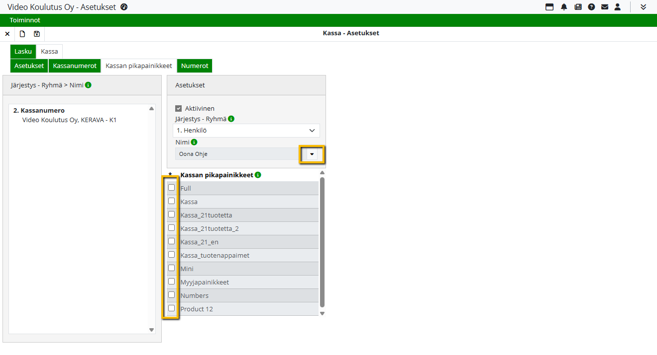Open the Toiminnot menu
Viewport: 657px width, 355px height.
(25, 20)
